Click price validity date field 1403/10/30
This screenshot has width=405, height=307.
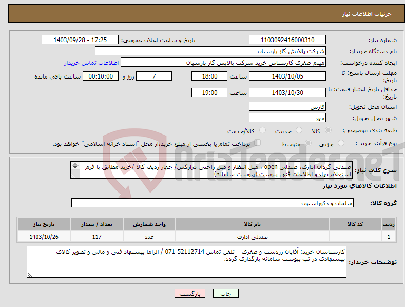click(287, 92)
